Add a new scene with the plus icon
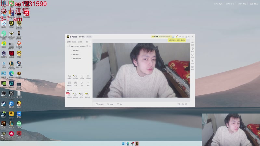The width and height of the screenshot is (260, 146). [x=90, y=42]
